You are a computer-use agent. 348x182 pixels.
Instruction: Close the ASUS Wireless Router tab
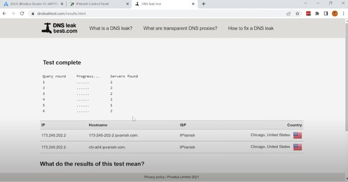(x=62, y=4)
